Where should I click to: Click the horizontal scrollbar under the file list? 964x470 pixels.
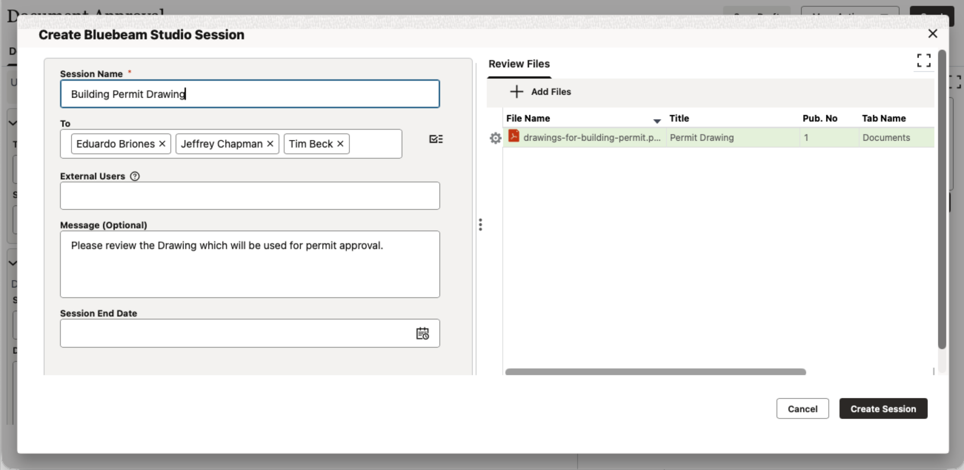(655, 372)
